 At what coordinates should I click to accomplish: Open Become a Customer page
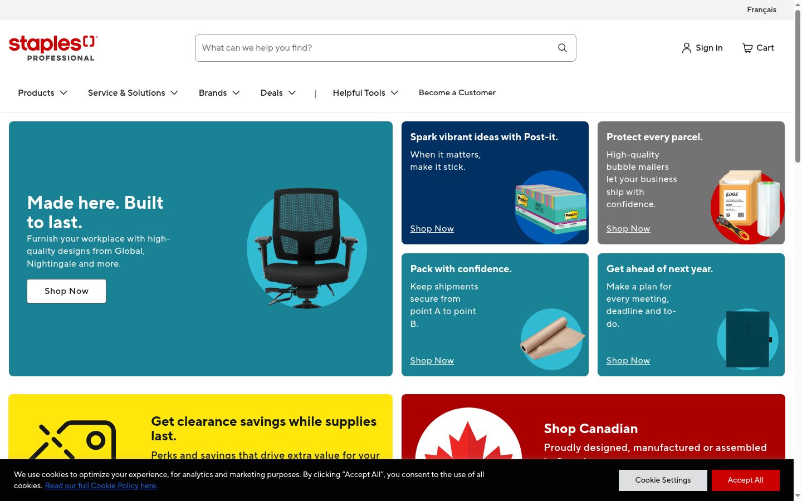(457, 93)
